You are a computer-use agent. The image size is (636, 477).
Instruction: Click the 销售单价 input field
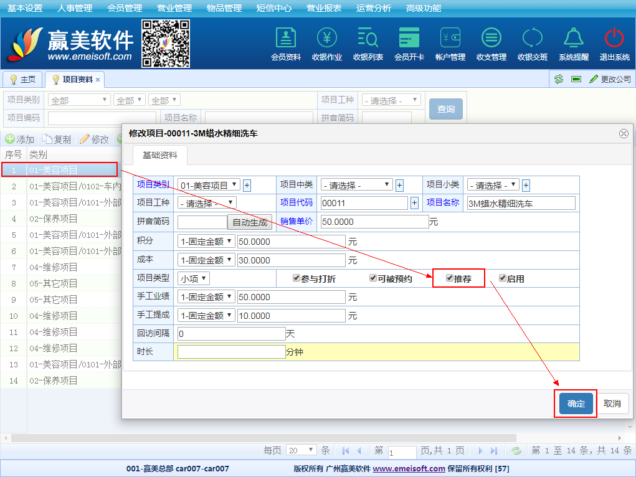374,222
